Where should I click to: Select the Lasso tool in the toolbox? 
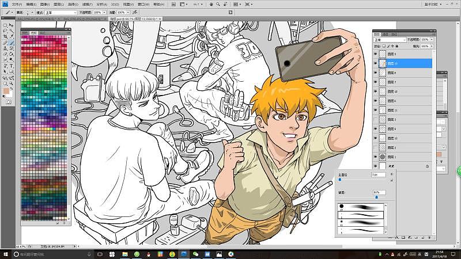pyautogui.click(x=5, y=31)
